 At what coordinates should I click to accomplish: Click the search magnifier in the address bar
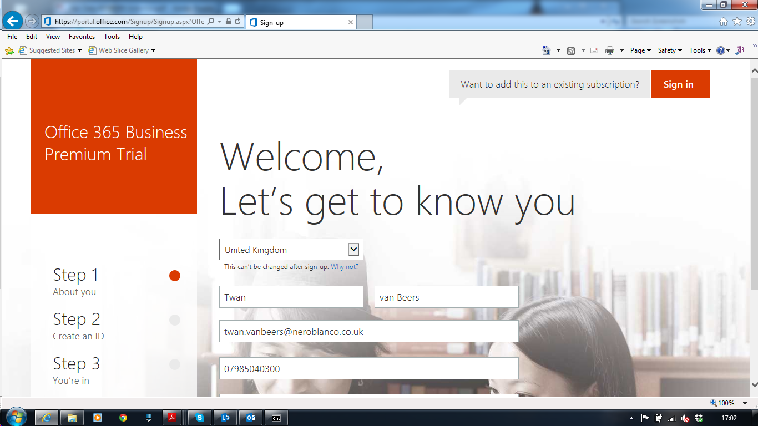(x=211, y=22)
